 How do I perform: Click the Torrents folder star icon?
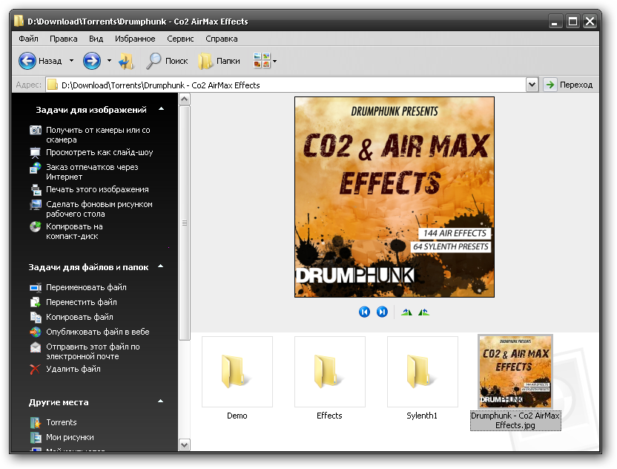(x=36, y=422)
